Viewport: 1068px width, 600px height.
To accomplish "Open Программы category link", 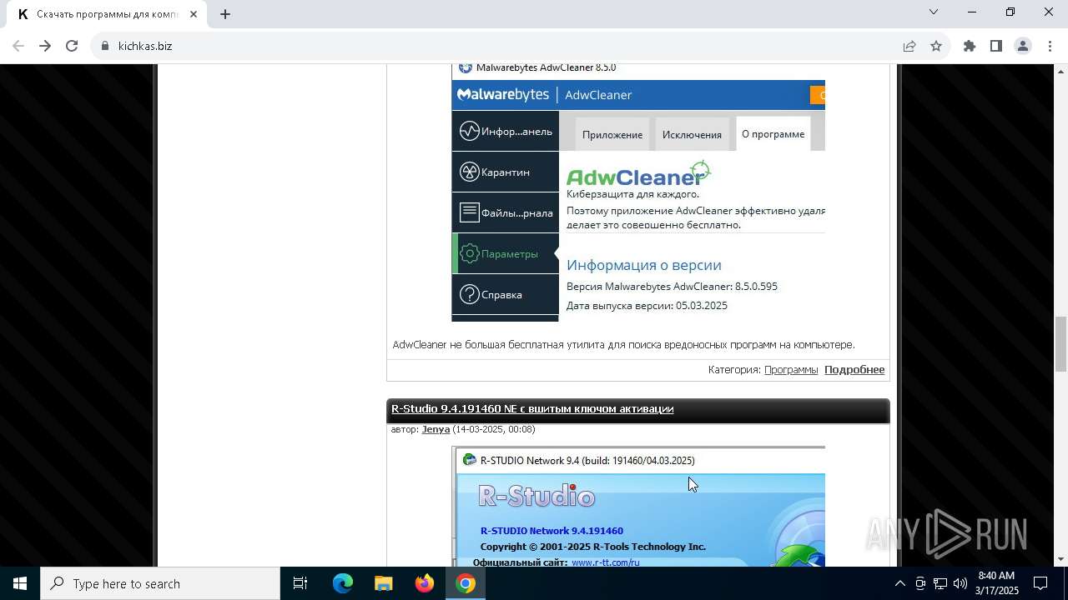I will click(791, 369).
